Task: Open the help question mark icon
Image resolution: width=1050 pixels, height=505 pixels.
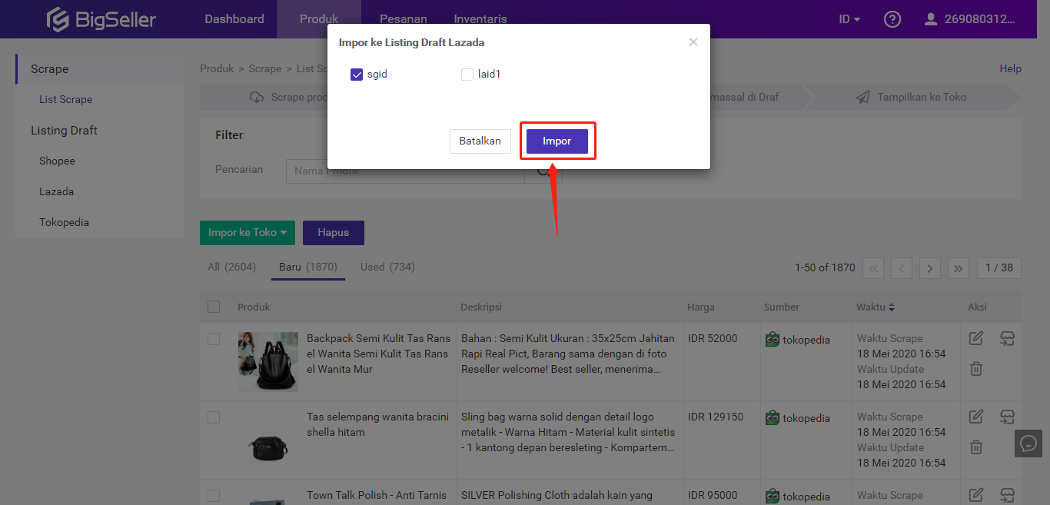Action: pyautogui.click(x=892, y=19)
